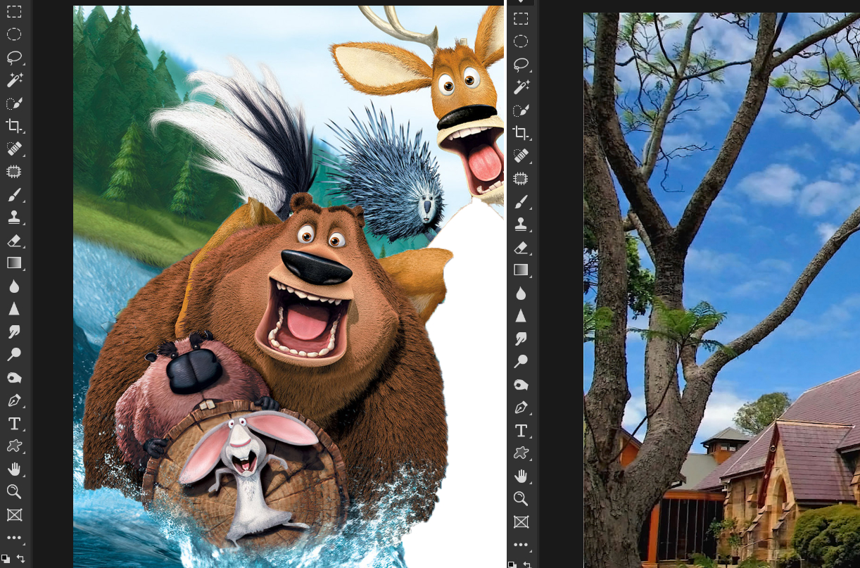Image resolution: width=860 pixels, height=568 pixels.
Task: Pick the Magic Wand tool beside cartoon image
Action: tap(14, 80)
